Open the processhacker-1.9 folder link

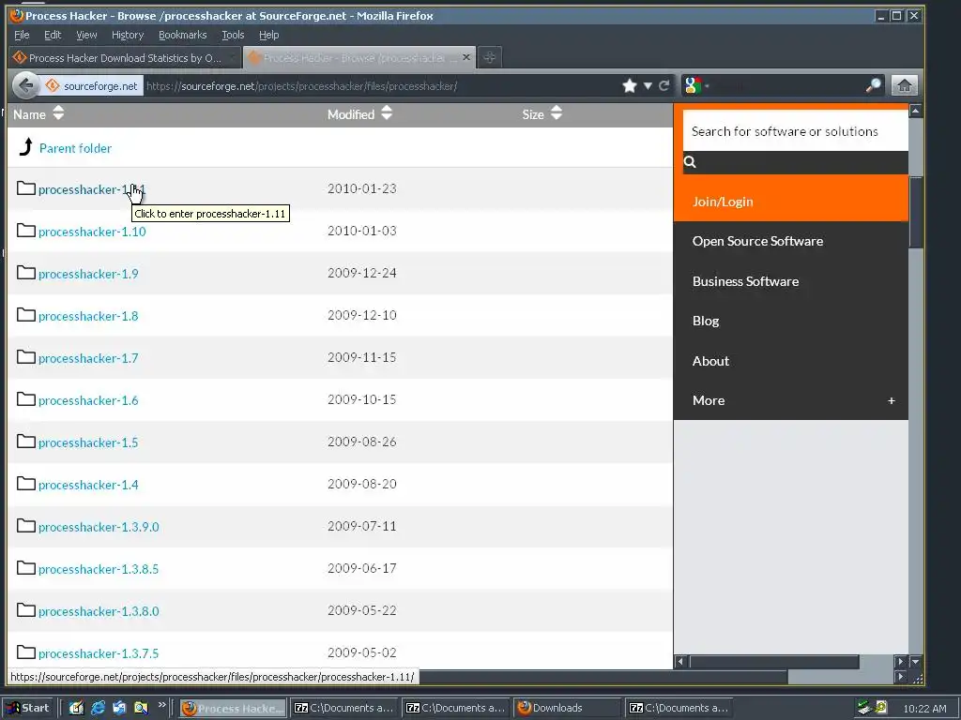[x=88, y=274]
